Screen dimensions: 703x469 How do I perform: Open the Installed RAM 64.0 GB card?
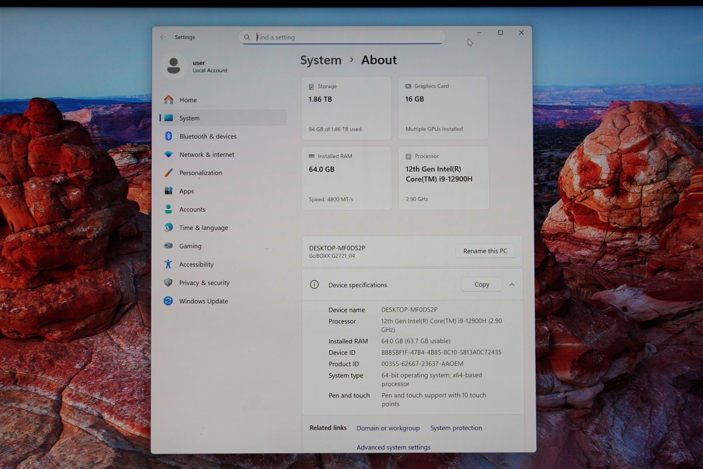(x=346, y=178)
